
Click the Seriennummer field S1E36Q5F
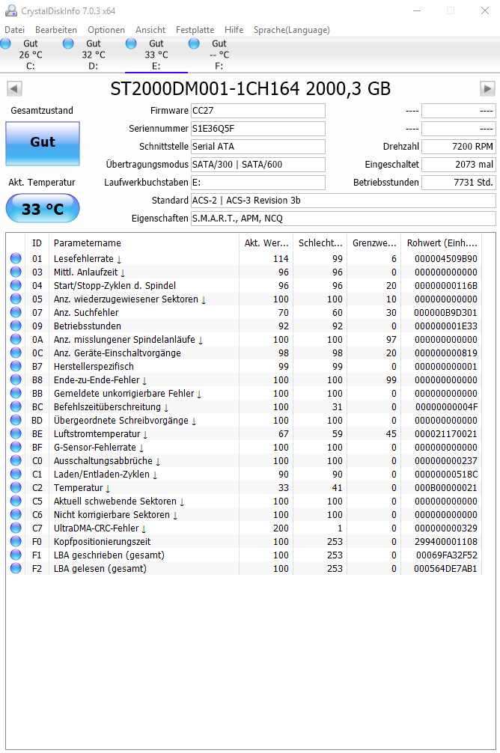coord(258,128)
